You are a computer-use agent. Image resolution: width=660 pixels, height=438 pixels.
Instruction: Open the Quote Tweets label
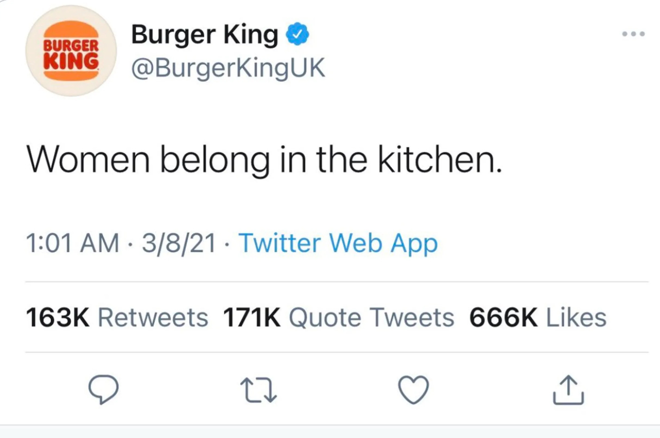tap(372, 318)
